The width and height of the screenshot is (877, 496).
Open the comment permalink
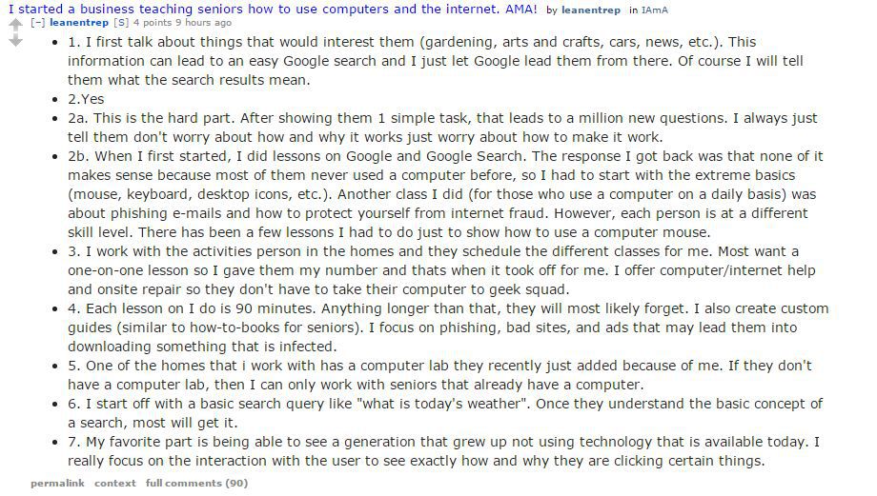pos(57,484)
